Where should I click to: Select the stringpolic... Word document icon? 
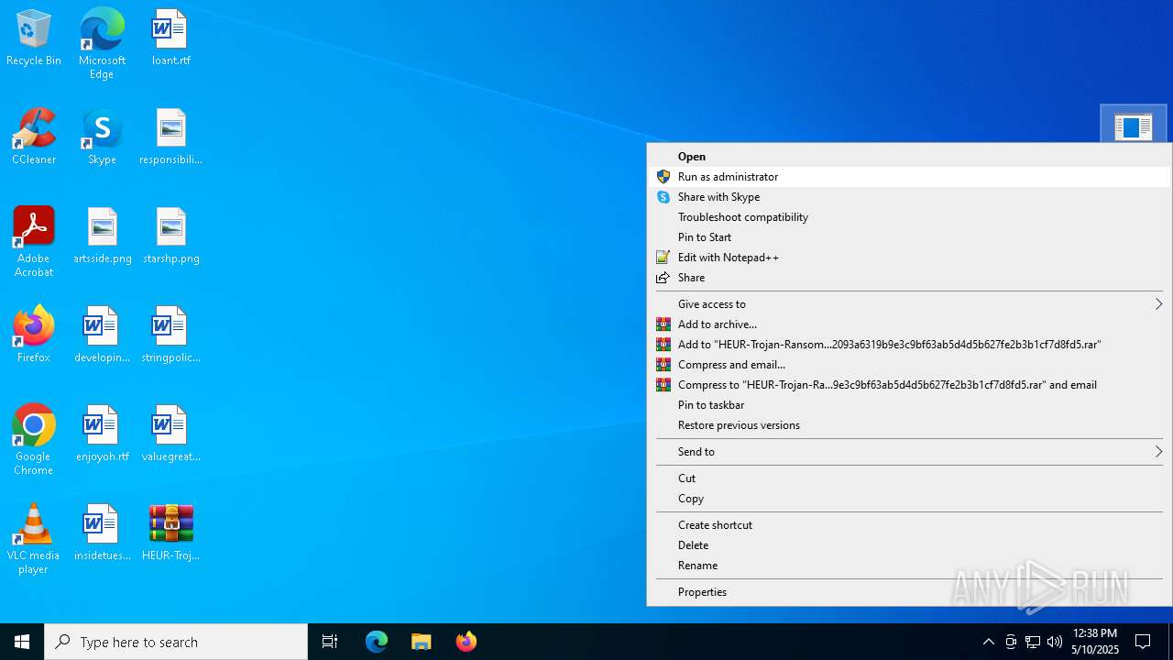pos(170,335)
